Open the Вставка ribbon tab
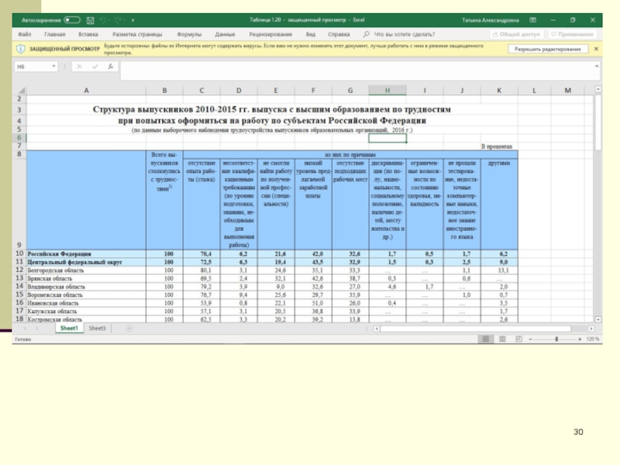620x465 pixels. pos(88,34)
